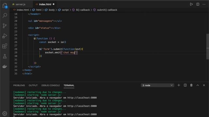This screenshot has width=209, height=117.
Task: Click last 'Servidor iniciado' terminal line
Action: [55, 114]
